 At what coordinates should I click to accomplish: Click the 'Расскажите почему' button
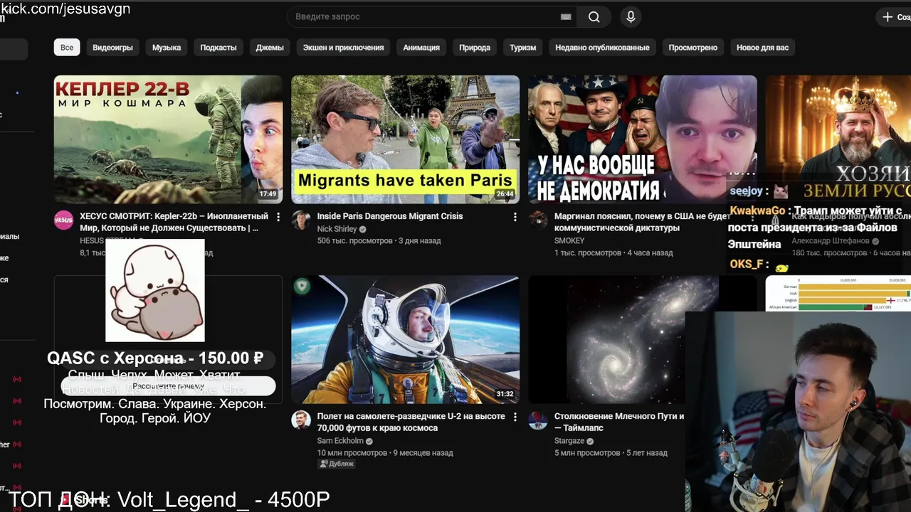168,386
